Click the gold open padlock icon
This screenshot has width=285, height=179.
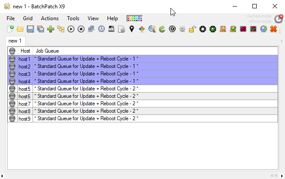[192, 29]
